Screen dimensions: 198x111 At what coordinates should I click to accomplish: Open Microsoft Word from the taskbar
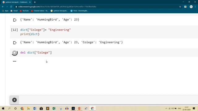coord(35,108)
